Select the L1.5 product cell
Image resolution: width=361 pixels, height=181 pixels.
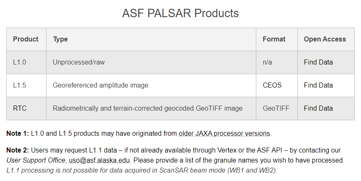pos(26,85)
